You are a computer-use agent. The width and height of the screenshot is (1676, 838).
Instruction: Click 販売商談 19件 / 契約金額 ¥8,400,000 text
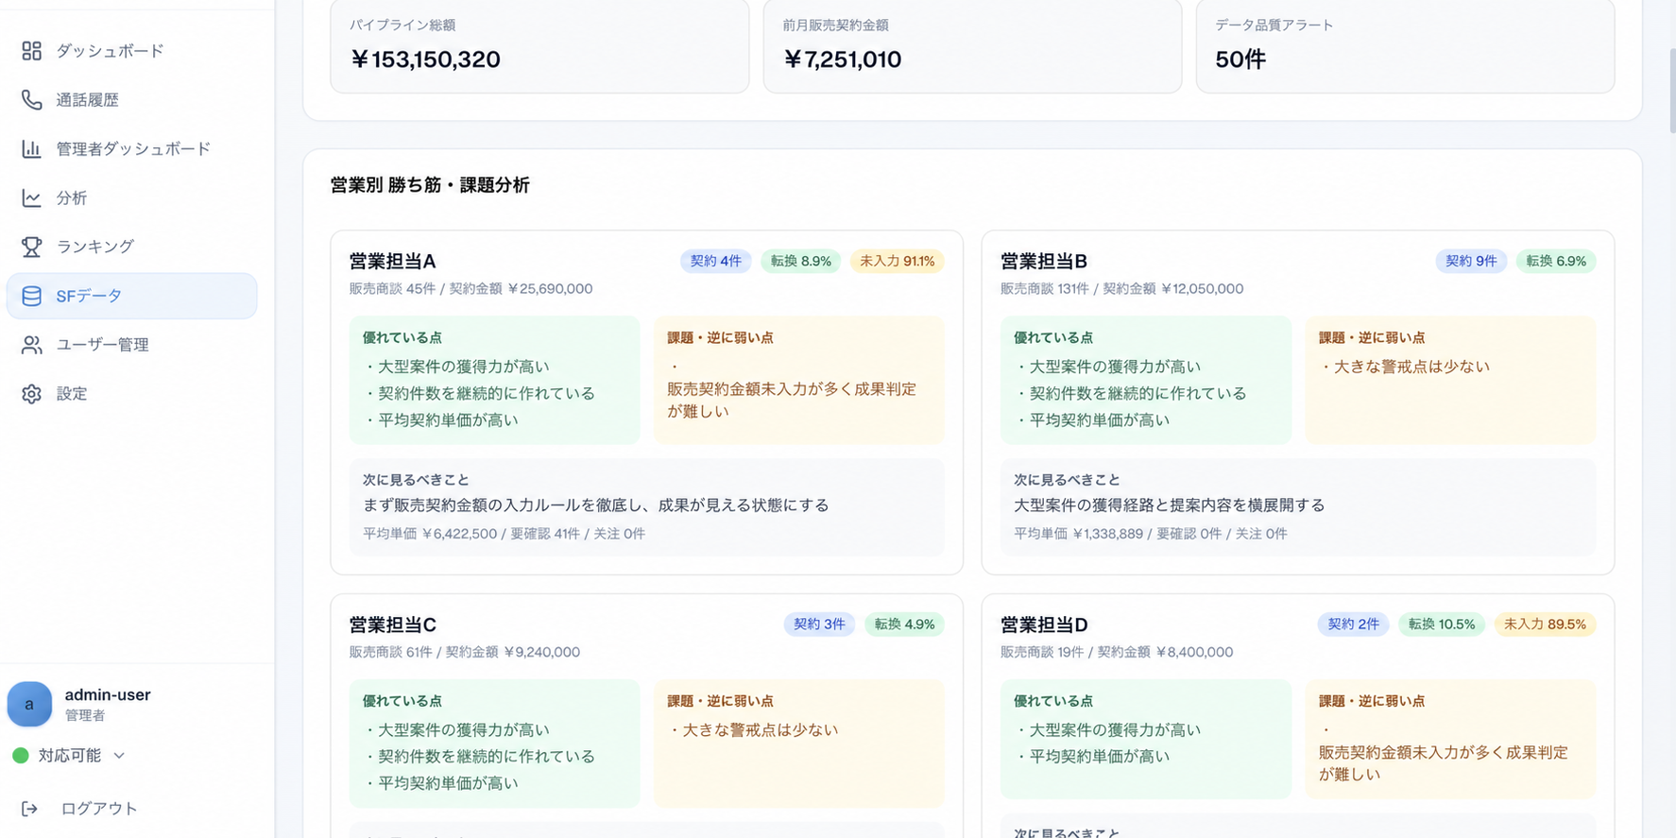[1117, 652]
